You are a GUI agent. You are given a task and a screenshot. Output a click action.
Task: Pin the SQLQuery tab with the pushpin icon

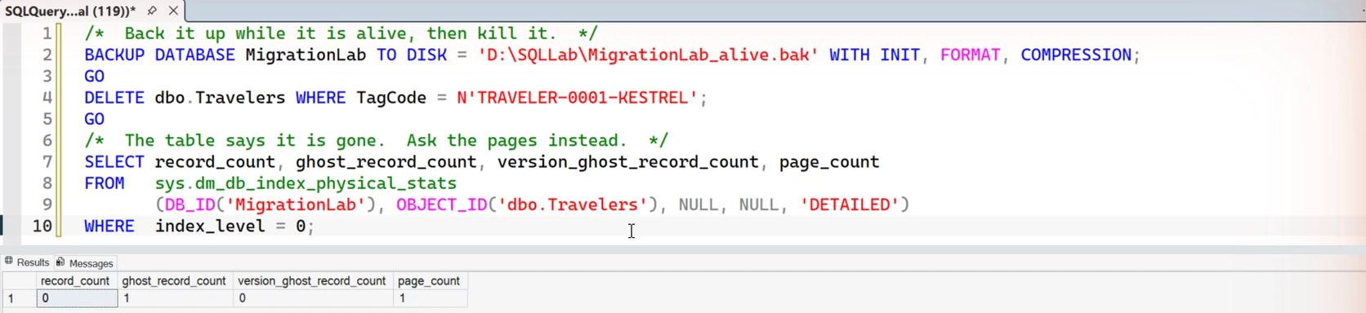click(152, 11)
